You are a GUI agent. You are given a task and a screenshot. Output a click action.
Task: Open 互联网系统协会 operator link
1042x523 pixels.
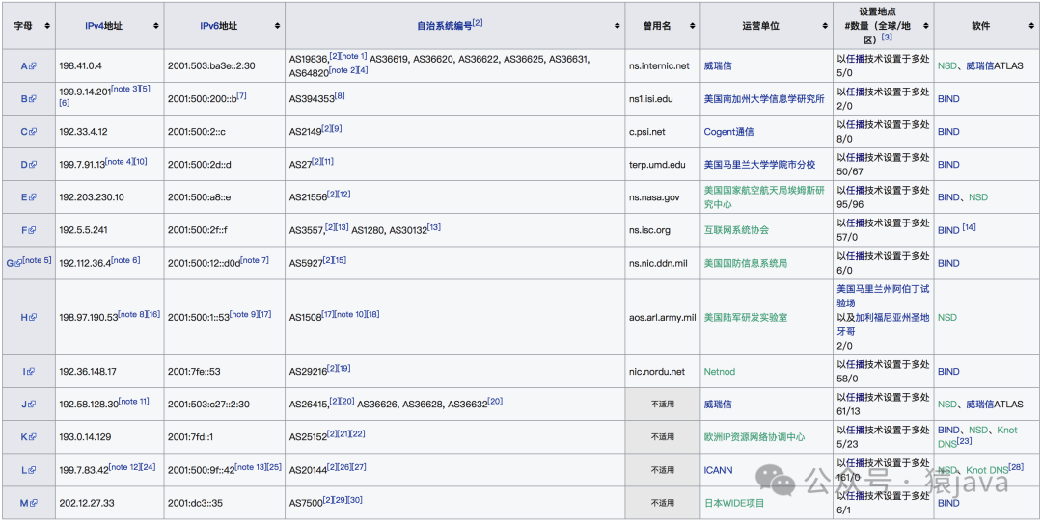pyautogui.click(x=736, y=230)
